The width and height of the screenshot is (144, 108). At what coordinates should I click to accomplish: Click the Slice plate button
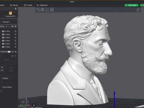point(133,5)
